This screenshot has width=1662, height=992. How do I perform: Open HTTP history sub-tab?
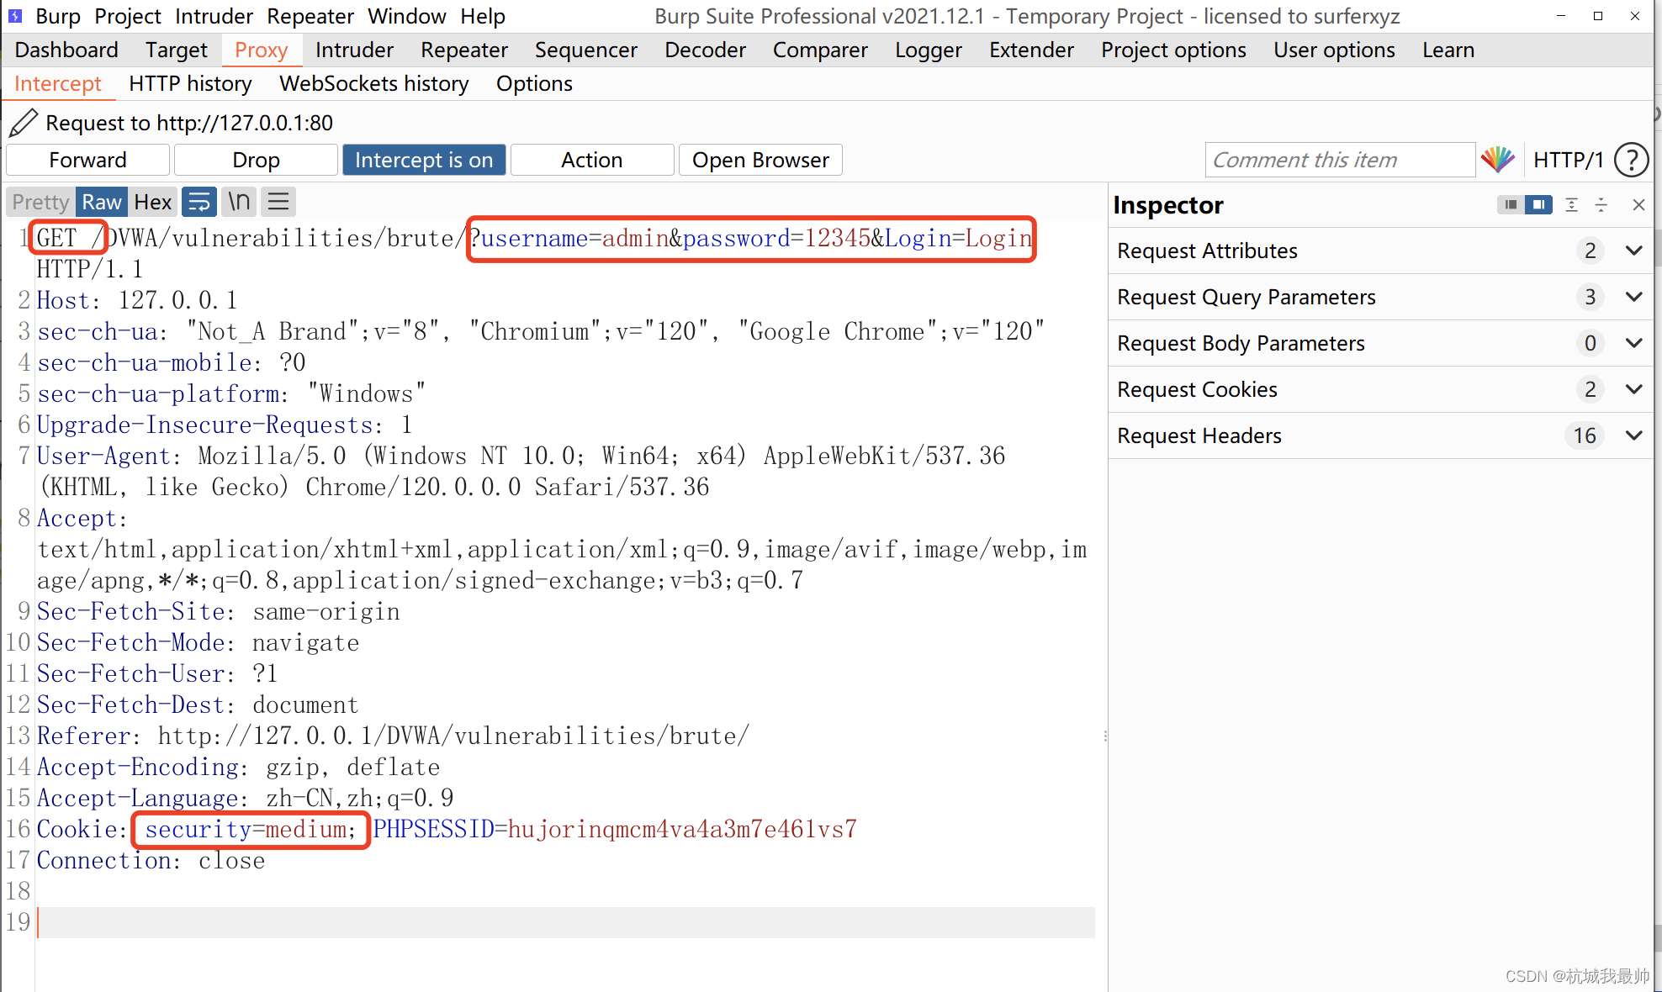(190, 83)
